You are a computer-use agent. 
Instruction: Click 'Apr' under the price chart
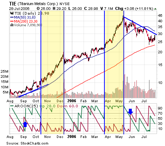[x=108, y=101]
